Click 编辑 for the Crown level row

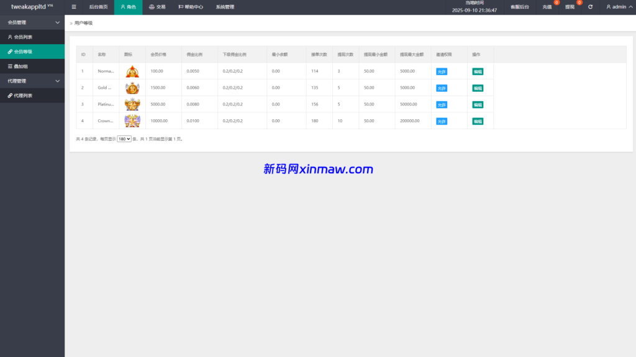[478, 121]
